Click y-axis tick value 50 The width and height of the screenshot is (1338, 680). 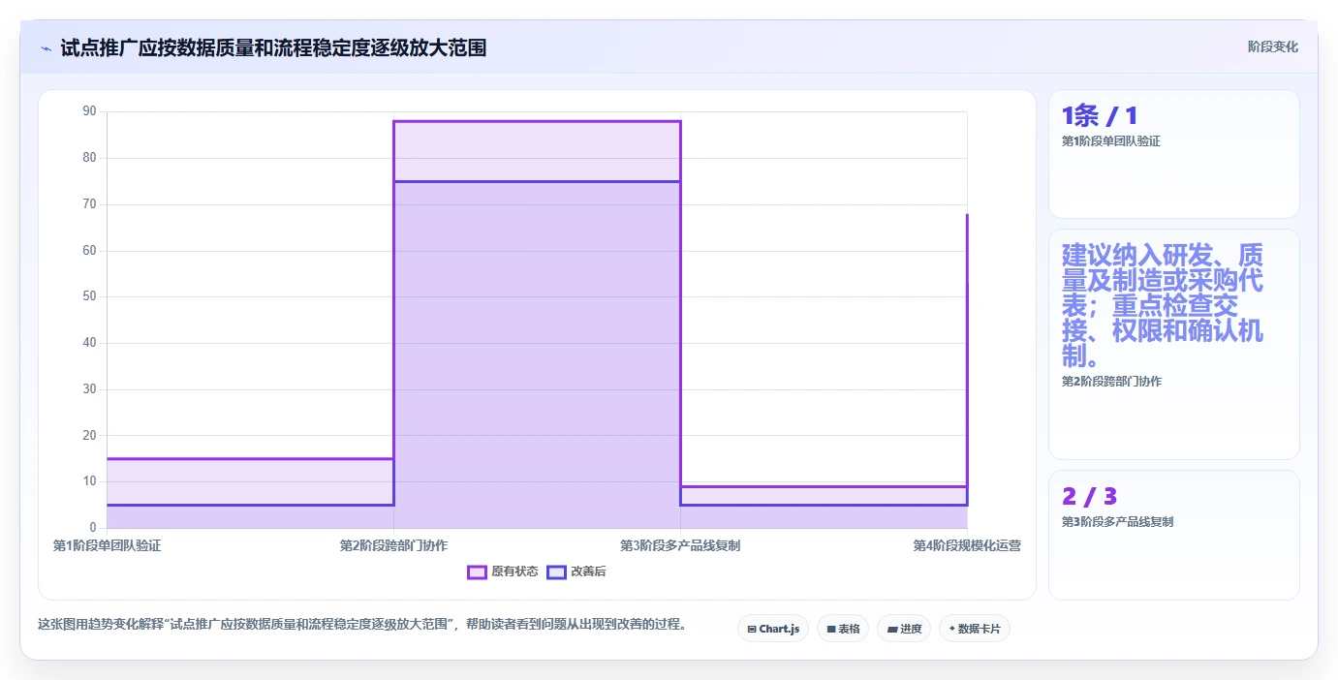(x=90, y=296)
